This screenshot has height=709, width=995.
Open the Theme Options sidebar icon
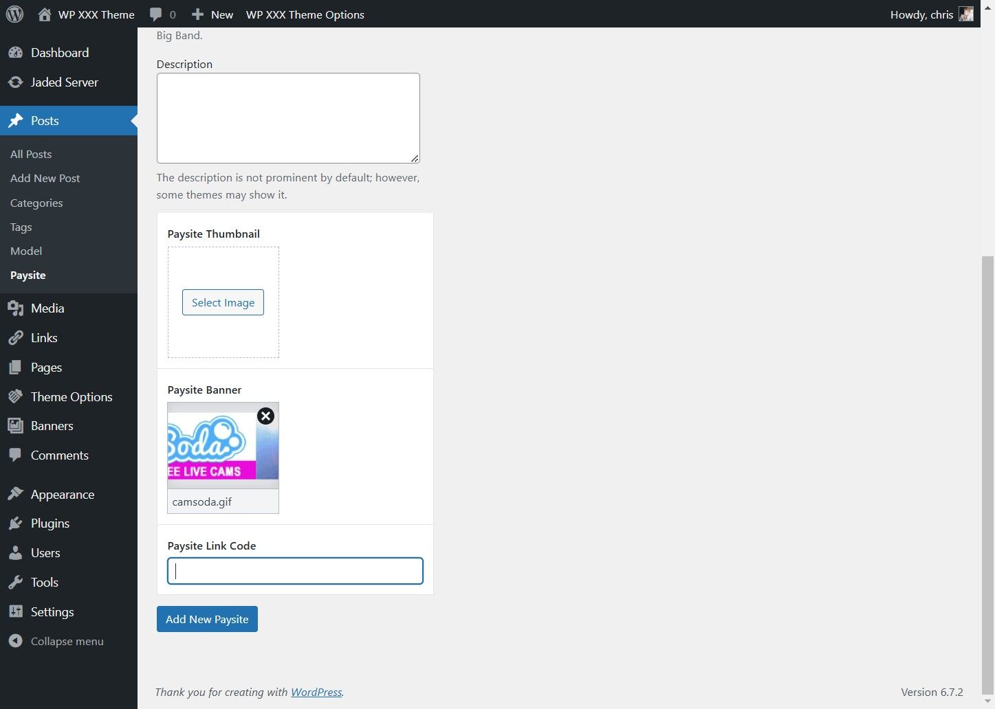coord(17,396)
